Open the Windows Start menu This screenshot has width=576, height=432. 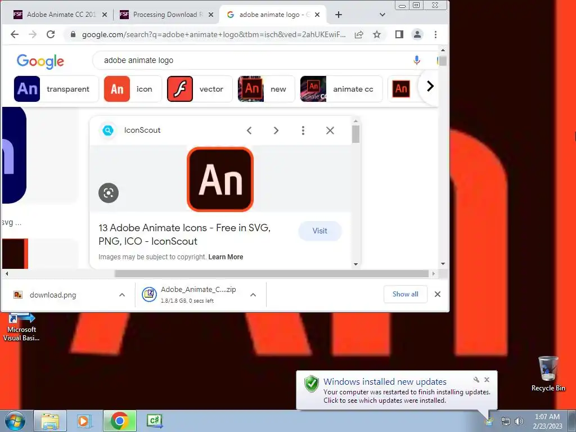pos(15,421)
